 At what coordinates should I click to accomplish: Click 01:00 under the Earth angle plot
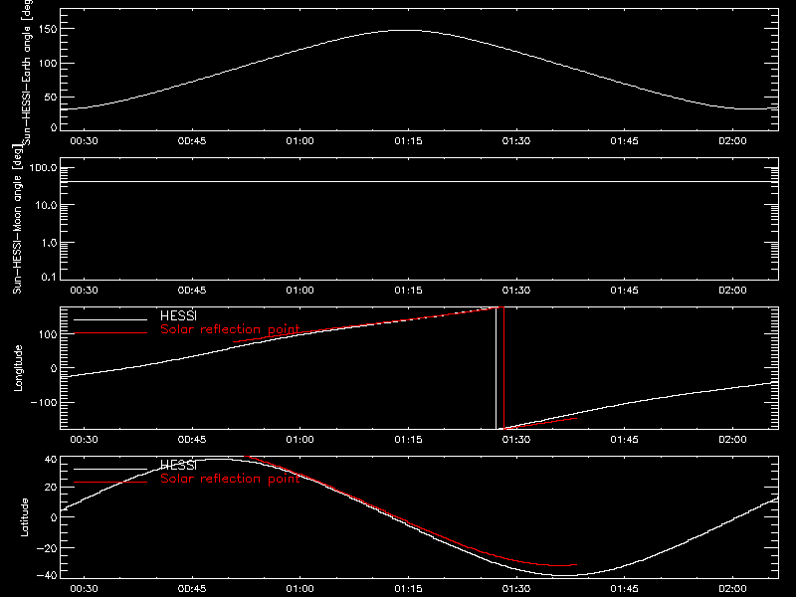(x=300, y=141)
